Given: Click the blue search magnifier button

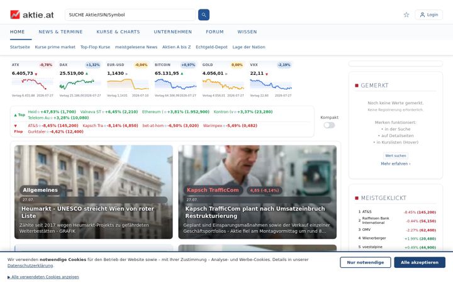Looking at the screenshot, I should pyautogui.click(x=204, y=14).
